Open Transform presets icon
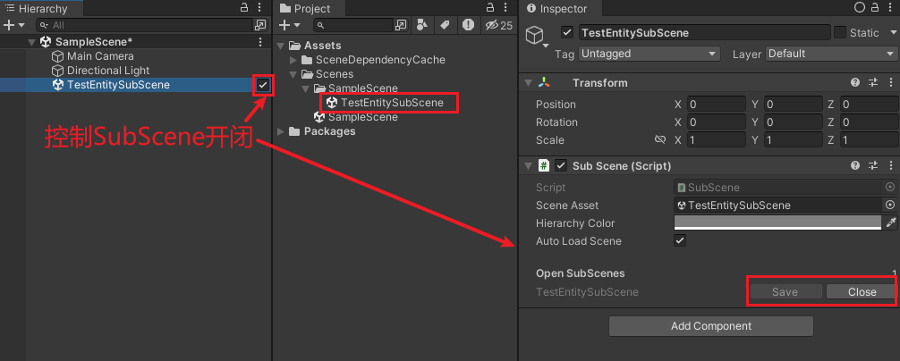This screenshot has height=361, width=900. 873,83
